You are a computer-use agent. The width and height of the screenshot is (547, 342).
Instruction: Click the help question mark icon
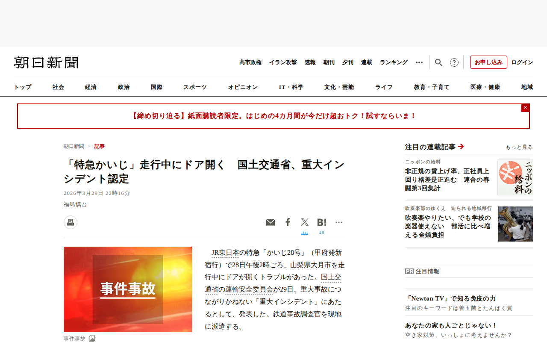pos(454,62)
